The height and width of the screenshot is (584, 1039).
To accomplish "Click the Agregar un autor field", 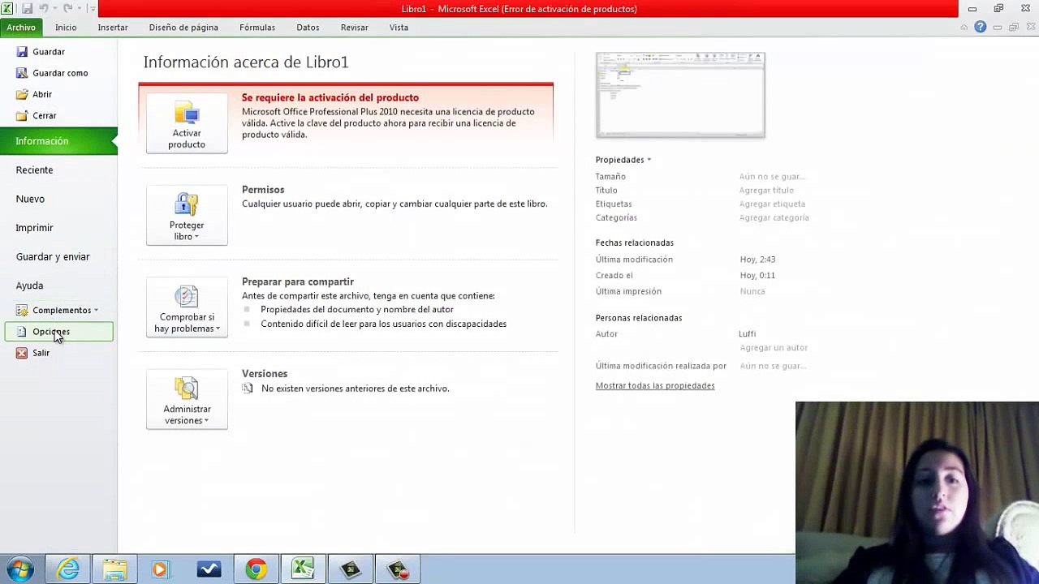I will coord(774,348).
